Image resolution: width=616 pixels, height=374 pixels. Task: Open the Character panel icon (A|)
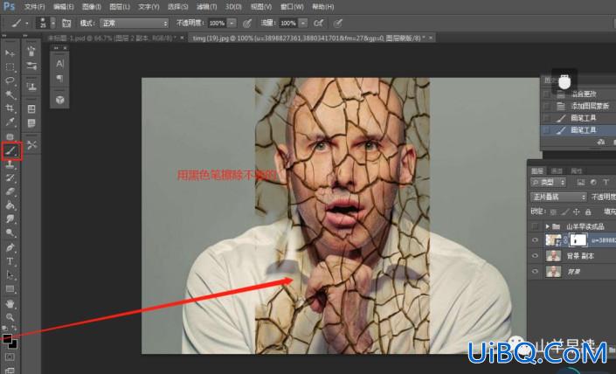click(59, 64)
